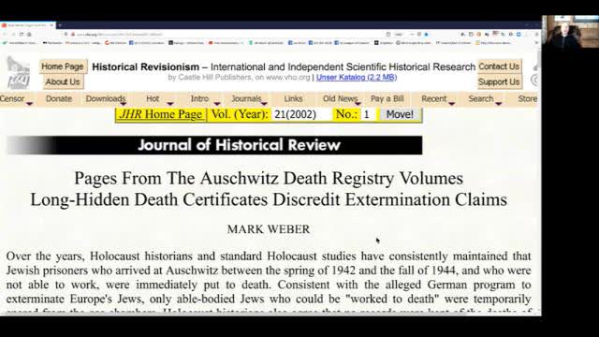Open the browser hamburger menu icon
This screenshot has height=337, width=599.
pos(536,34)
